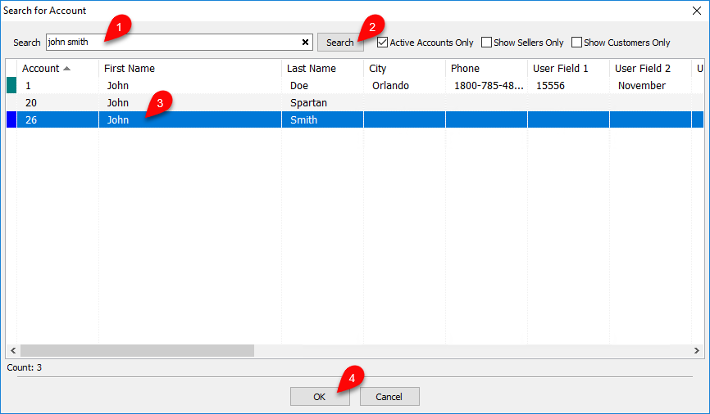
Task: Click the horizontal scrollbar right arrow
Action: click(696, 350)
